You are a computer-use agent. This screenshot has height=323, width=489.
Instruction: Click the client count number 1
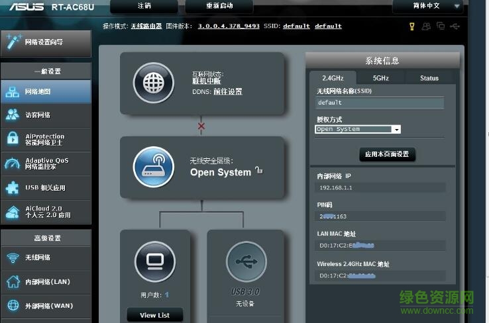click(167, 295)
